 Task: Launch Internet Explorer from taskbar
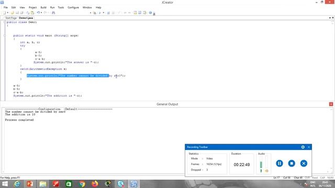17,184
